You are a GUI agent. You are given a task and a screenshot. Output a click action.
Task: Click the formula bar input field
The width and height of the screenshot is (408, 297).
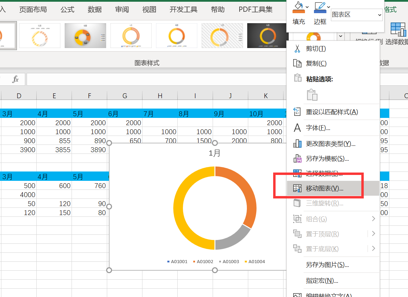pos(156,79)
